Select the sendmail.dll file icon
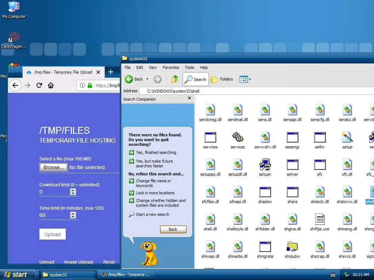 click(x=237, y=113)
